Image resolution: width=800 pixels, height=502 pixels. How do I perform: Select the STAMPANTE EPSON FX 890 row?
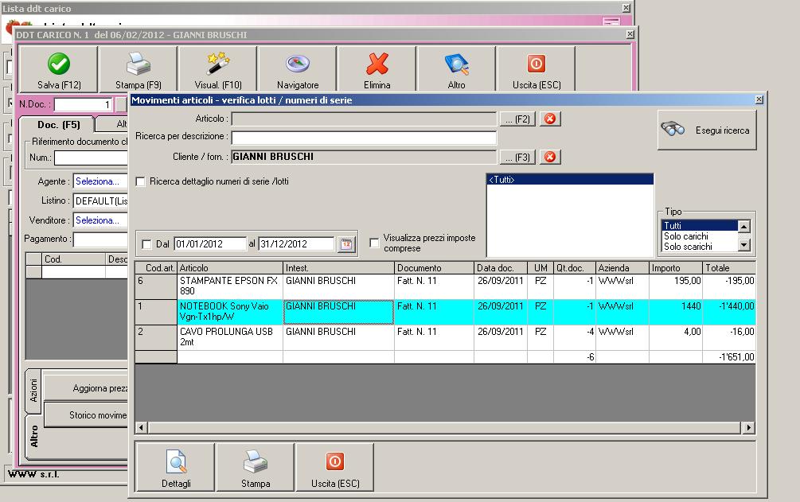pyautogui.click(x=445, y=286)
